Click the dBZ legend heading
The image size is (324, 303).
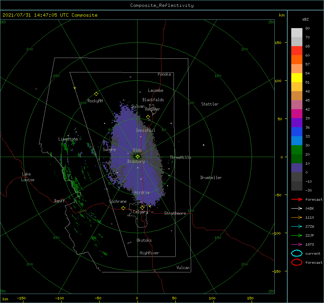pyautogui.click(x=305, y=19)
